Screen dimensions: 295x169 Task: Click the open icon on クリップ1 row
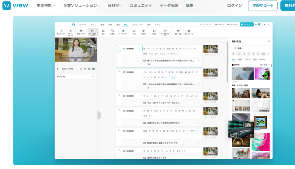[93, 77]
